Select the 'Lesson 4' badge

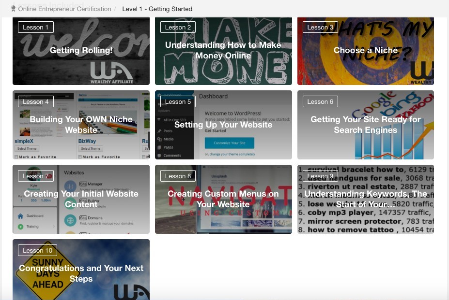[x=36, y=101]
